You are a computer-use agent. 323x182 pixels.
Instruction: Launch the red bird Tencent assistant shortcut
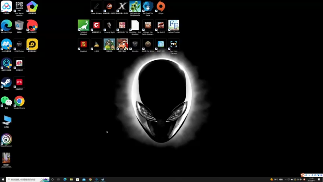pos(32,26)
